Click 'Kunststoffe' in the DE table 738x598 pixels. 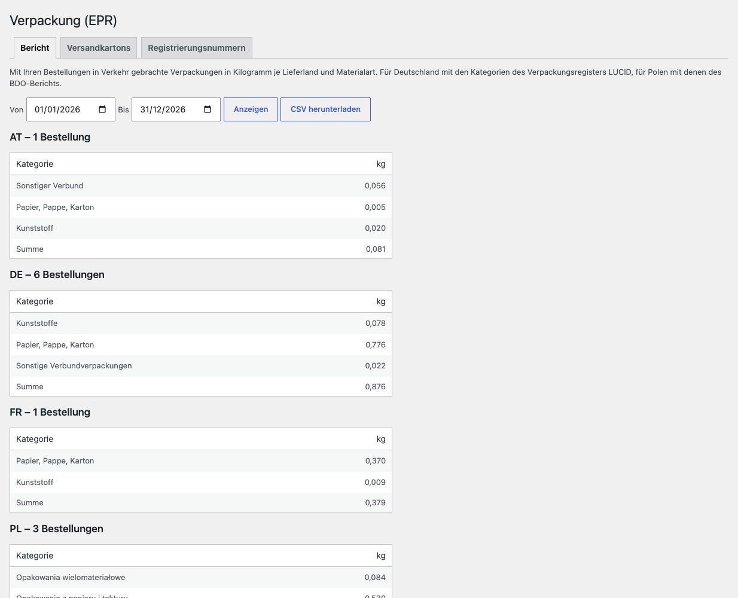pyautogui.click(x=37, y=324)
